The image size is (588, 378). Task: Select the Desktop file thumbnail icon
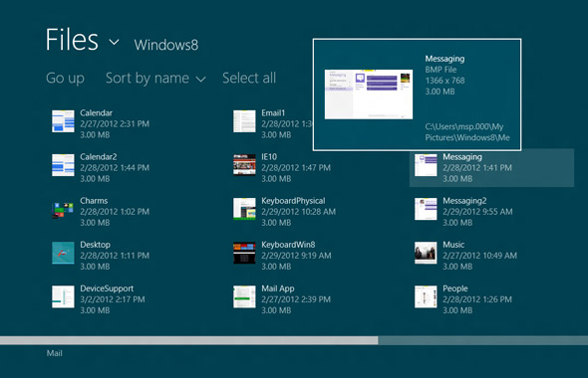(x=63, y=253)
